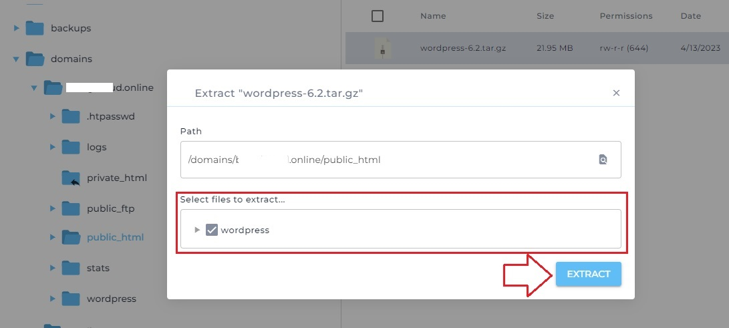
Task: Select the stats tree label
Action: click(98, 268)
